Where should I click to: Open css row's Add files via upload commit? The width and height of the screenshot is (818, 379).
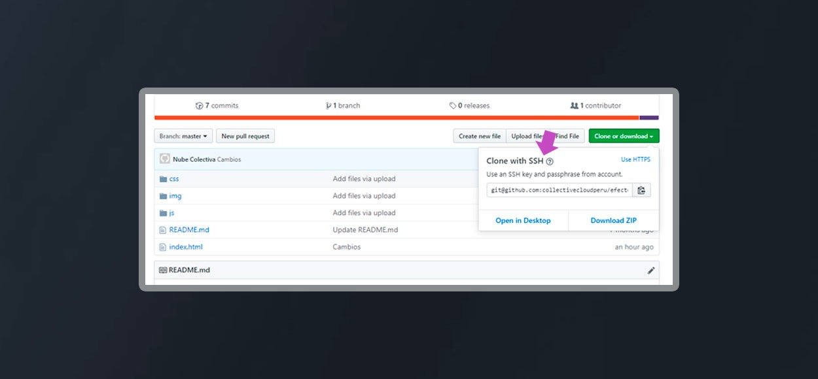[364, 179]
